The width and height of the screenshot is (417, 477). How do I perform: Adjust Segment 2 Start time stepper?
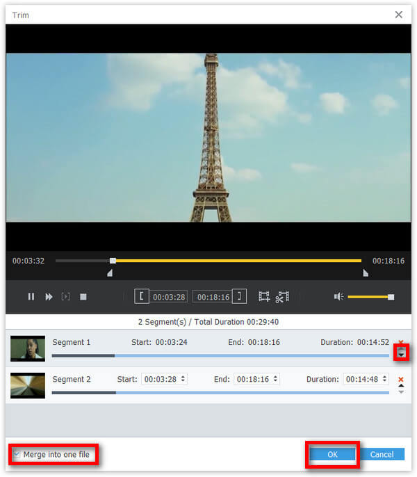pyautogui.click(x=183, y=379)
